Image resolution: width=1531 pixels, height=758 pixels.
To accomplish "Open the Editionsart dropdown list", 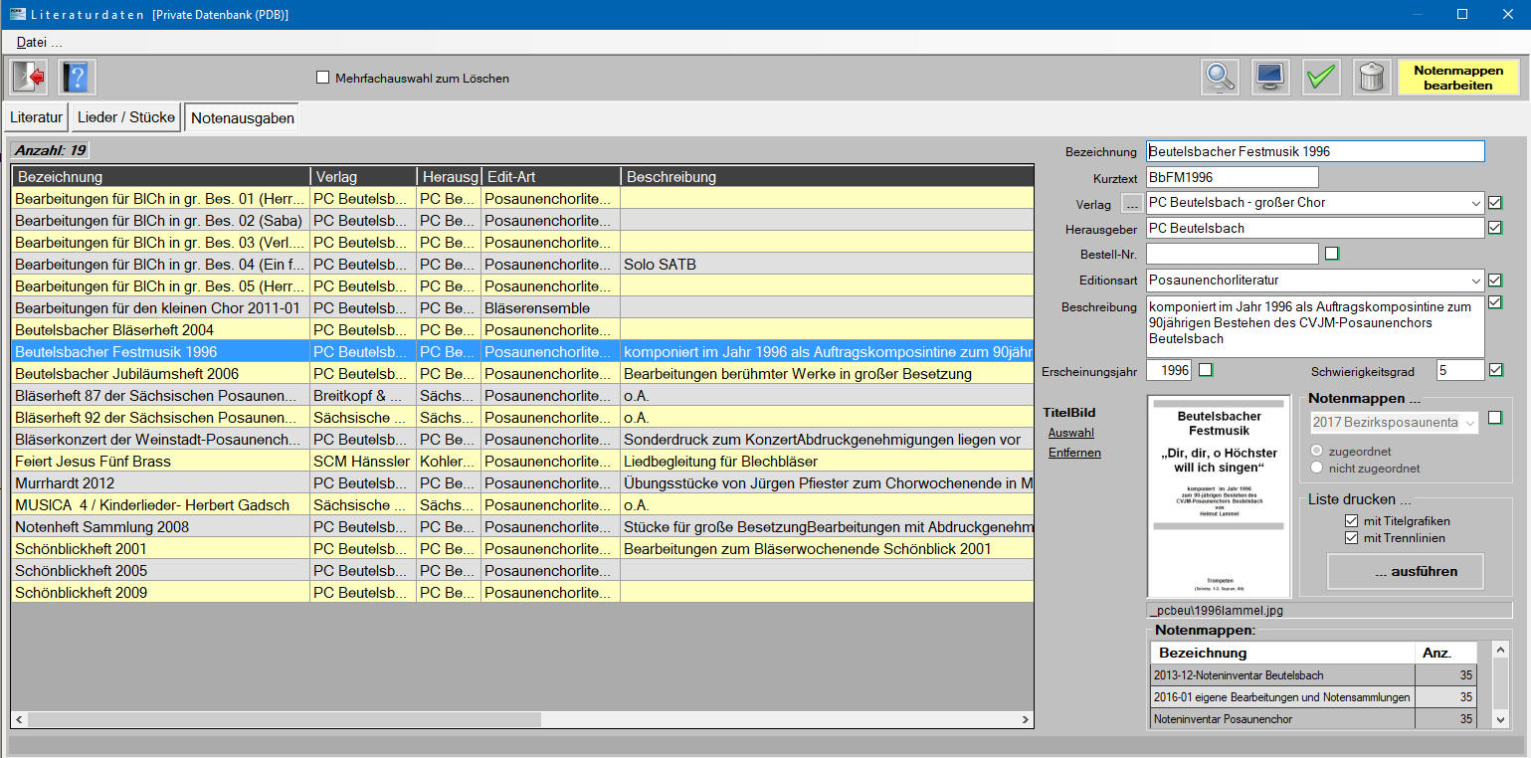I will [x=1473, y=281].
